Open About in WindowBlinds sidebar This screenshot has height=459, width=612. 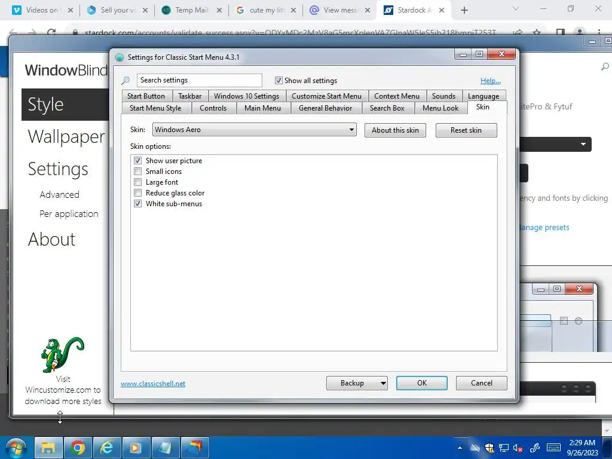tap(51, 239)
